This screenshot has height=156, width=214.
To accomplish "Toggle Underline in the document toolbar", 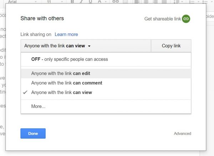I will [x=90, y=2].
